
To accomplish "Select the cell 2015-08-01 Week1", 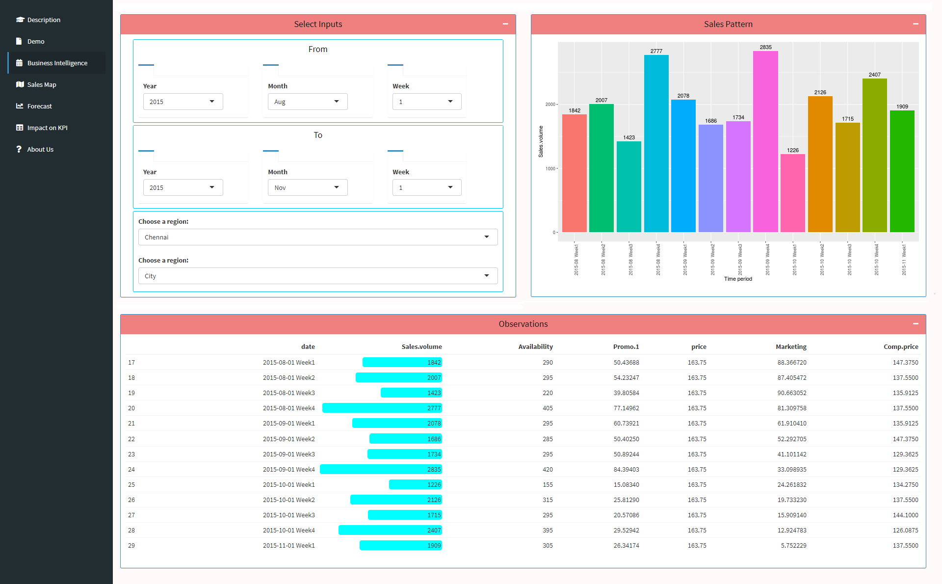I will [x=288, y=362].
